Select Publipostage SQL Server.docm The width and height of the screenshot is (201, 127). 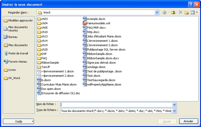click(x=104, y=49)
